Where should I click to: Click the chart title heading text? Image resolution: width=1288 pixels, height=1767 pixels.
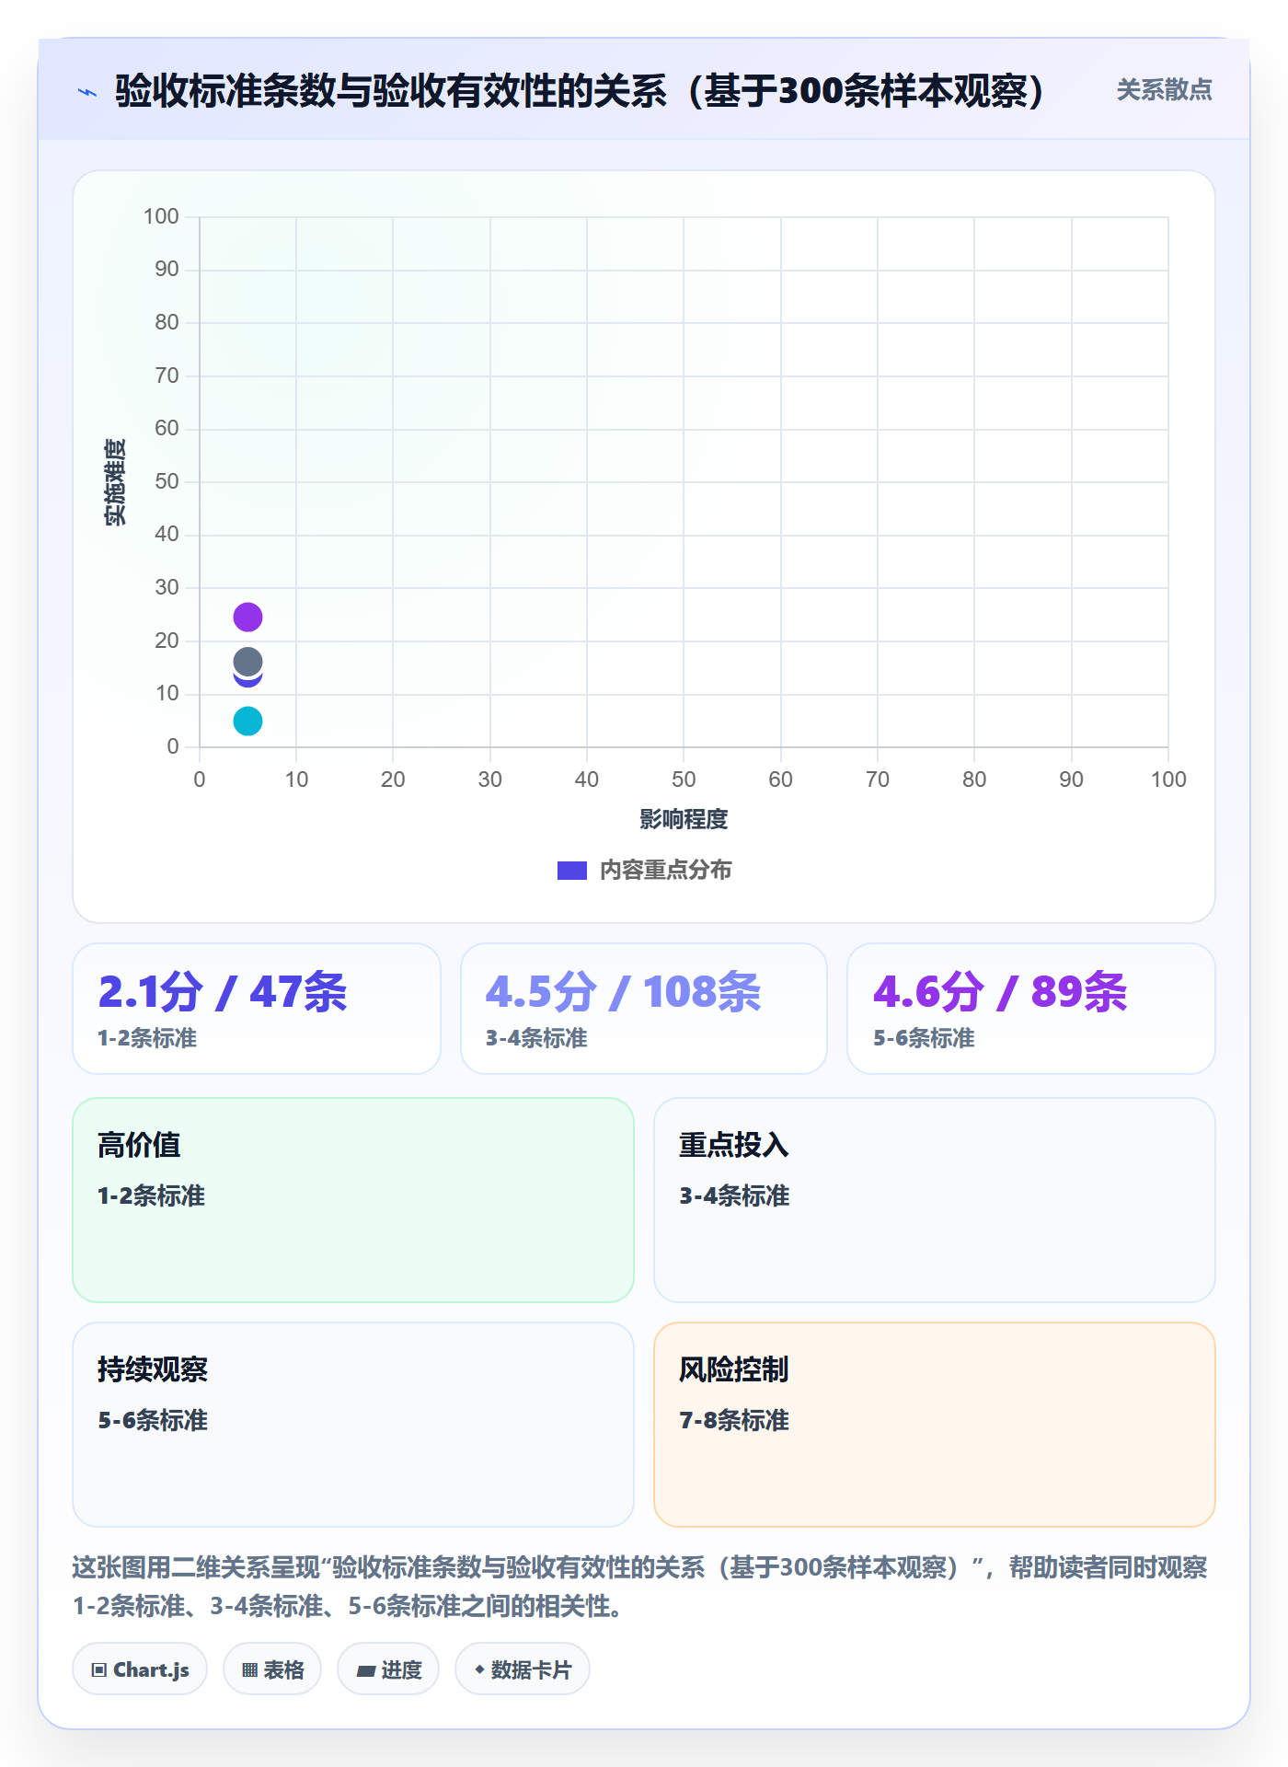(580, 91)
